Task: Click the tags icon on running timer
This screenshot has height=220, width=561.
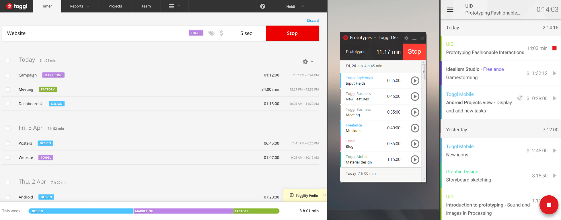Action: click(211, 33)
